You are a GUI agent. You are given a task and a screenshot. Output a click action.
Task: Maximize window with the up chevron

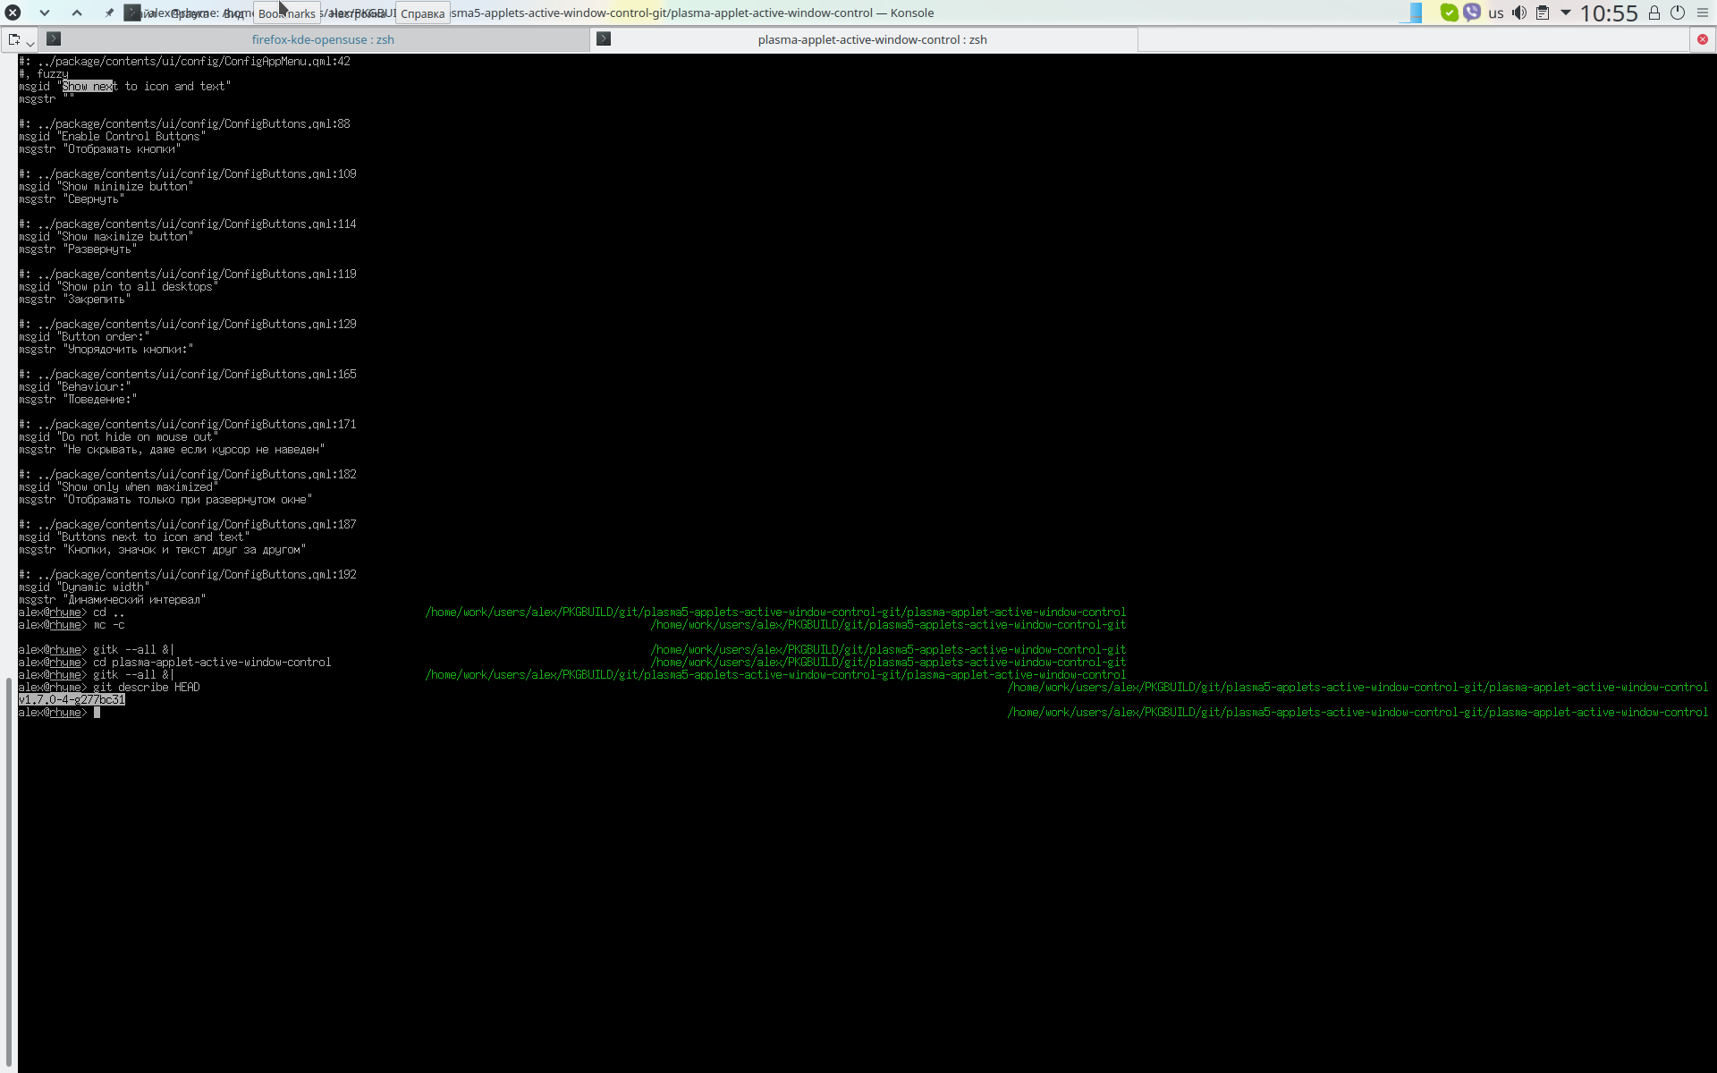[77, 13]
